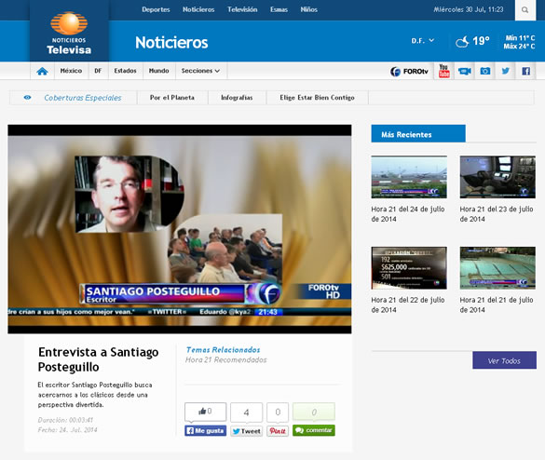Go to the home icon
This screenshot has width=545, height=460.
coord(42,71)
